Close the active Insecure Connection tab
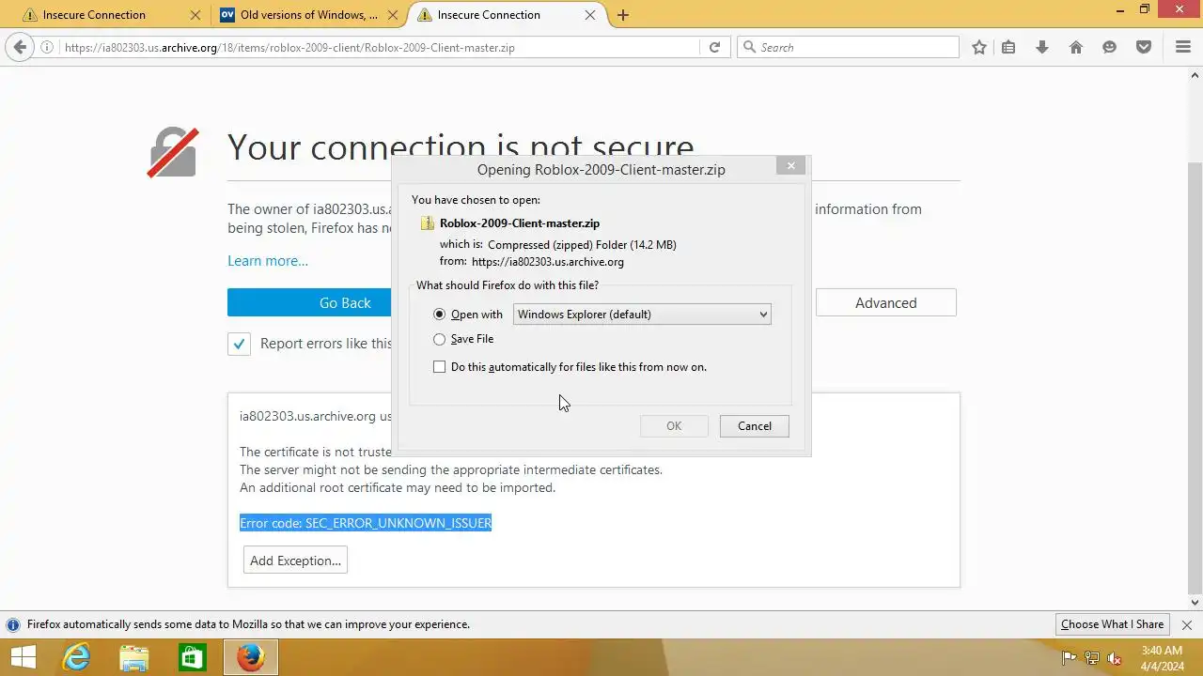The height and width of the screenshot is (676, 1203). 590,15
